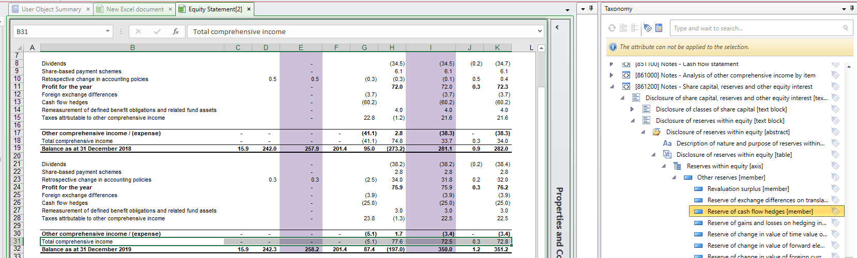Click the formula bar text Total comprehensive income
The image size is (857, 258).
239,31
